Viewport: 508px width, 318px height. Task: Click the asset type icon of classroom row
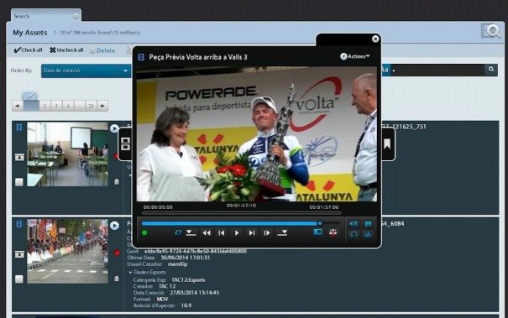19,128
